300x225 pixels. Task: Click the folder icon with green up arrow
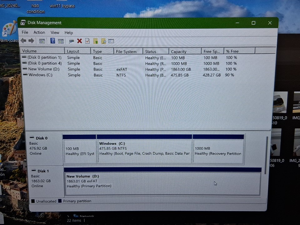(96, 41)
